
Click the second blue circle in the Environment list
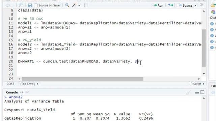click(212, 30)
